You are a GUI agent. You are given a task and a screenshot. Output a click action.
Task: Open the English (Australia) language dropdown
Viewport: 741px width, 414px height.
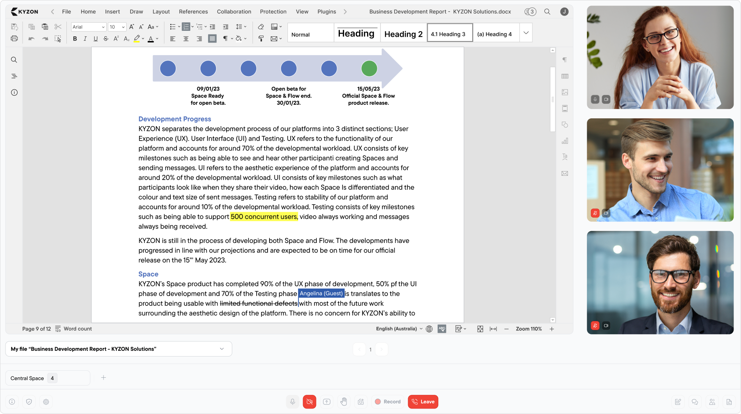click(399, 329)
